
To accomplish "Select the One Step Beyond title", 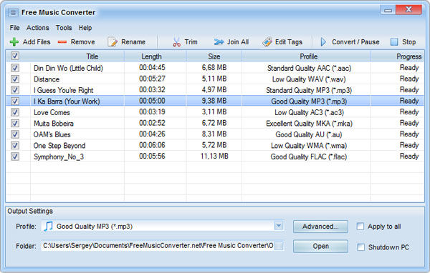I will pyautogui.click(x=59, y=146).
